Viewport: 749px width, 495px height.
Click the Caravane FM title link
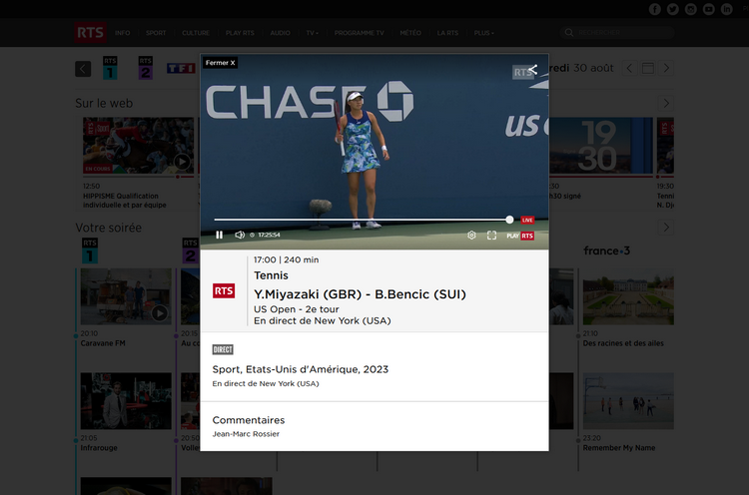pos(103,343)
